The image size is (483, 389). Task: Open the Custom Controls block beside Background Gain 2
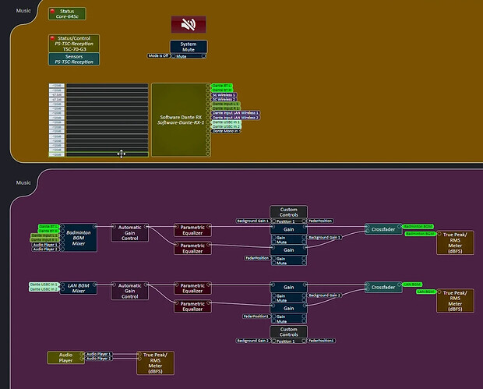click(x=288, y=332)
